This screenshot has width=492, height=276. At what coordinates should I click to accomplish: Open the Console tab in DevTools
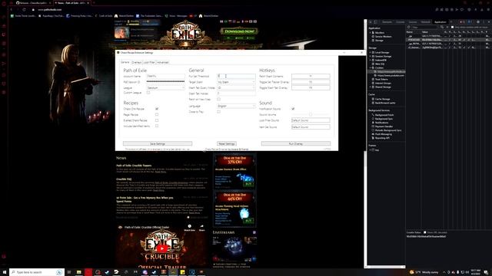click(400, 22)
